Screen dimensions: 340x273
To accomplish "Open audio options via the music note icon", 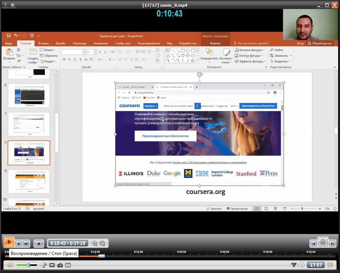I will pyautogui.click(x=44, y=265).
